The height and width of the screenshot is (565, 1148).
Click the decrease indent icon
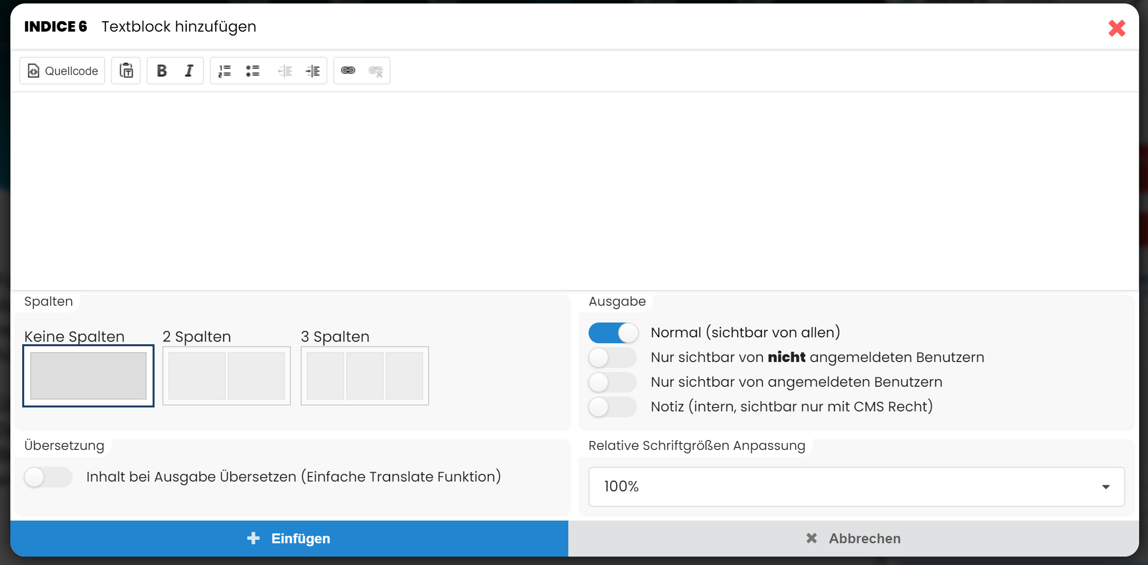[285, 71]
